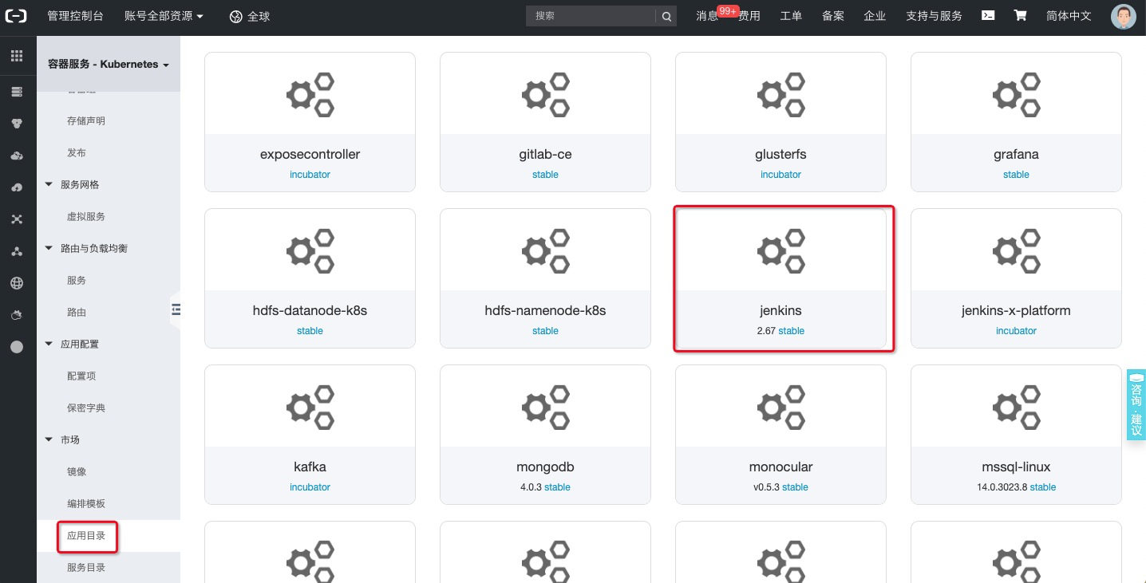The width and height of the screenshot is (1146, 583).
Task: Click the search magnifier icon
Action: click(x=667, y=16)
